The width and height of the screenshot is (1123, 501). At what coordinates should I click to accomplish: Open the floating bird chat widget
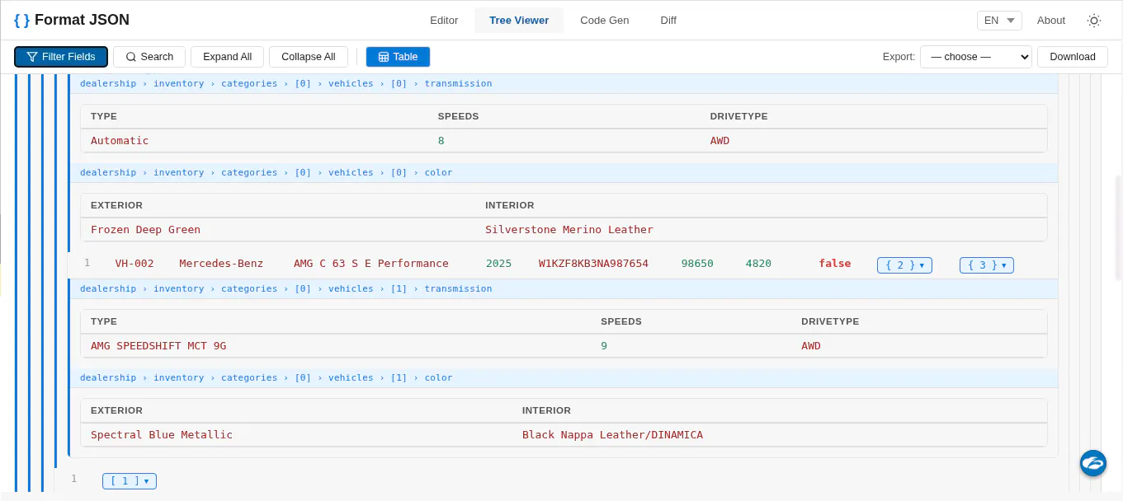click(1093, 463)
